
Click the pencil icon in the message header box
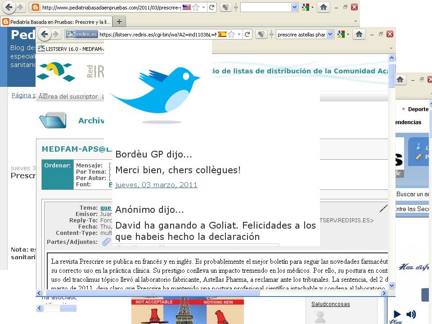pyautogui.click(x=383, y=209)
